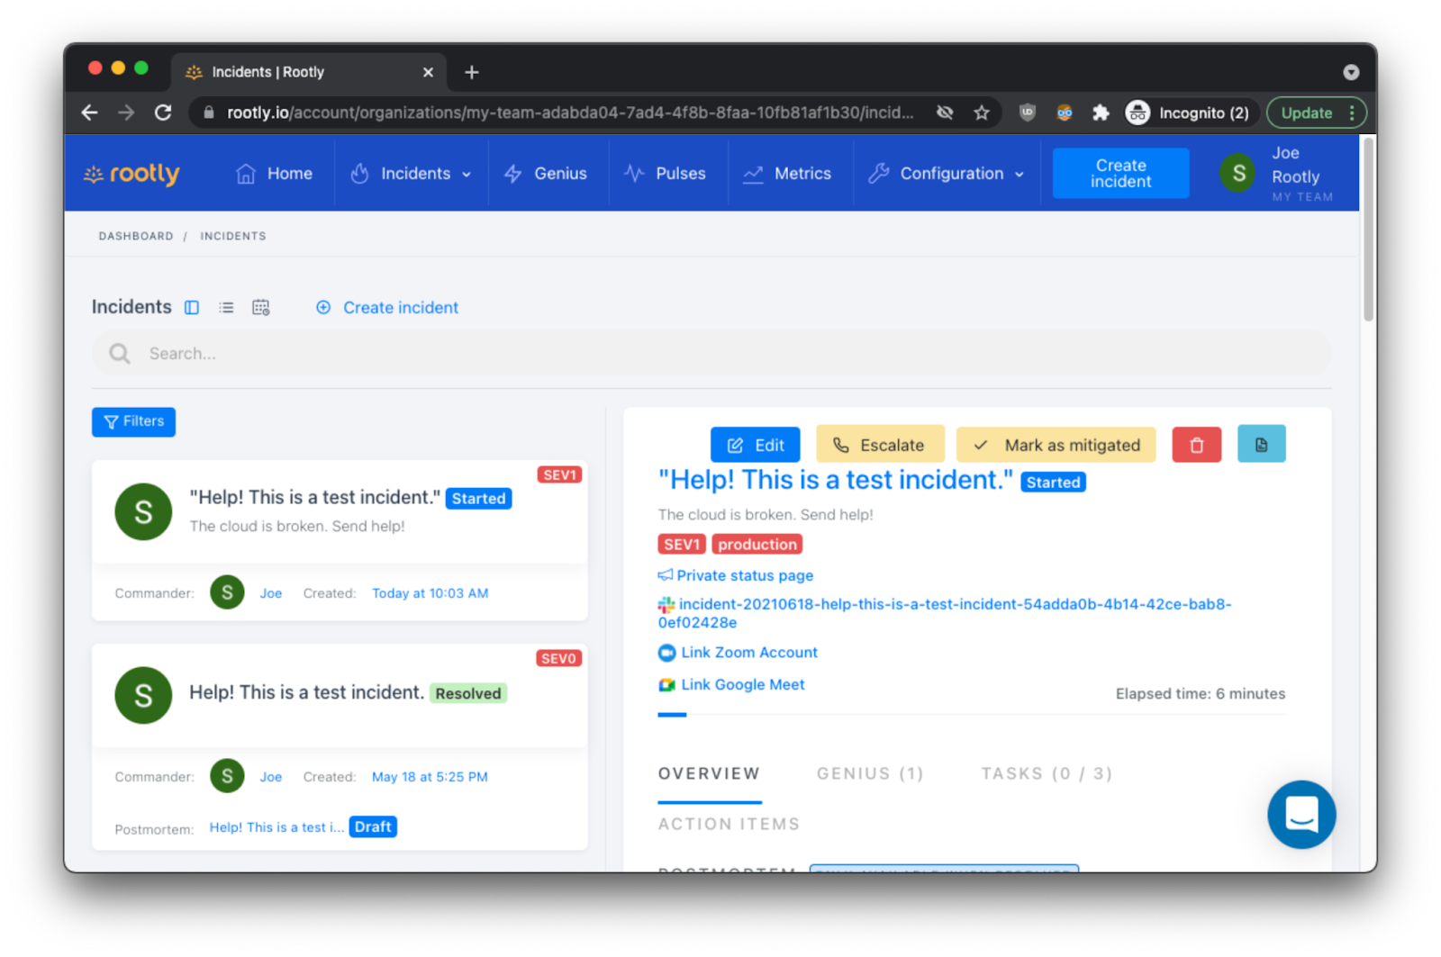Close the Incidents | Rootly tab
This screenshot has width=1441, height=957.
point(428,72)
